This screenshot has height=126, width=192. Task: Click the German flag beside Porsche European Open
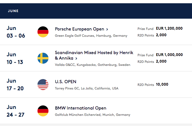pyautogui.click(x=43, y=32)
